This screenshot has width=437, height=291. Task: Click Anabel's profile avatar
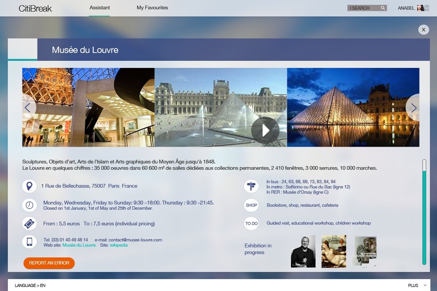coord(420,8)
